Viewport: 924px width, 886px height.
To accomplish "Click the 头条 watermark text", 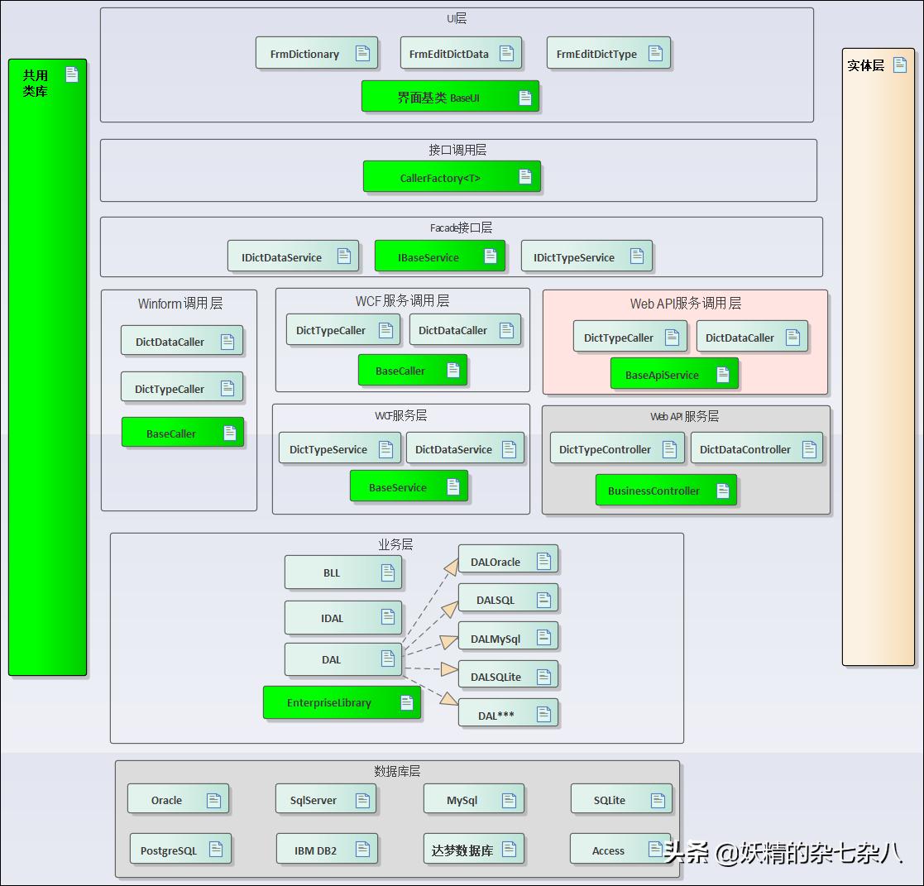I will point(686,854).
